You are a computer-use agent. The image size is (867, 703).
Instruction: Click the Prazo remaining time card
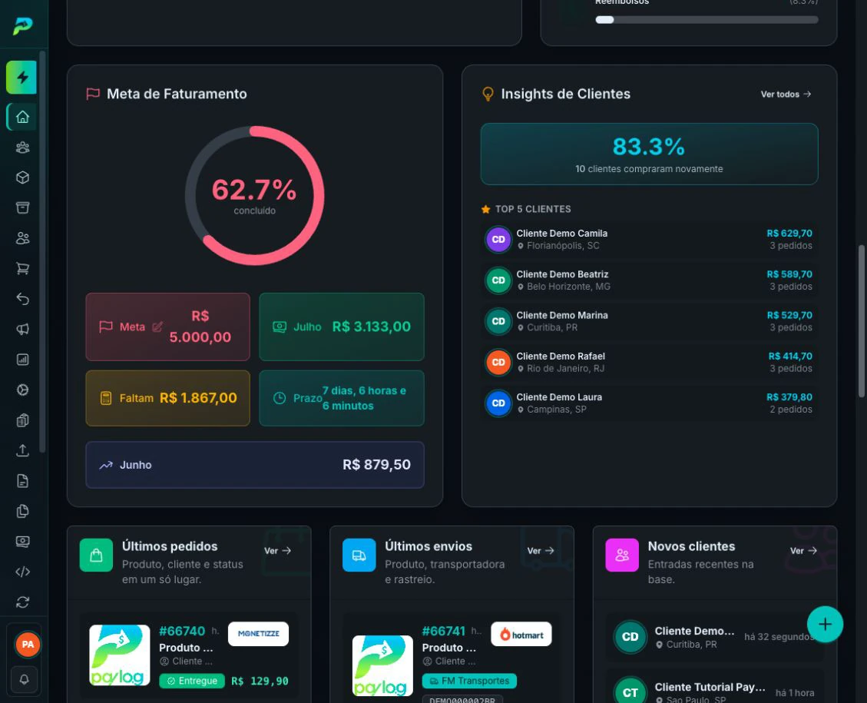(x=342, y=398)
